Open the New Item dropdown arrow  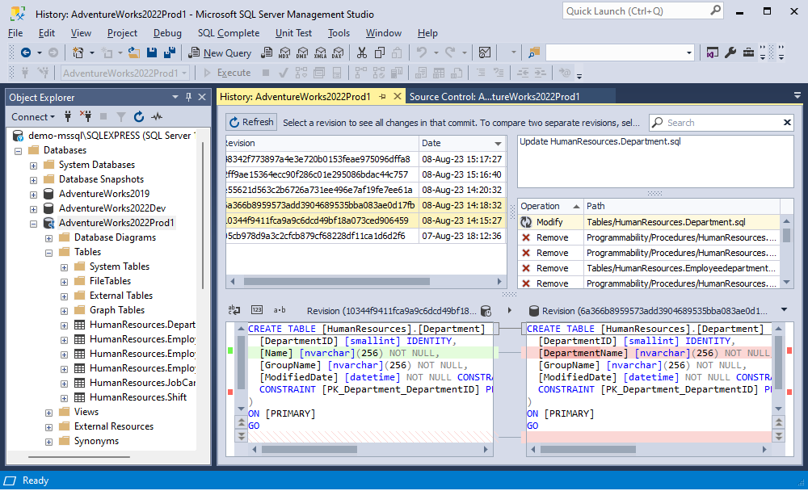92,52
